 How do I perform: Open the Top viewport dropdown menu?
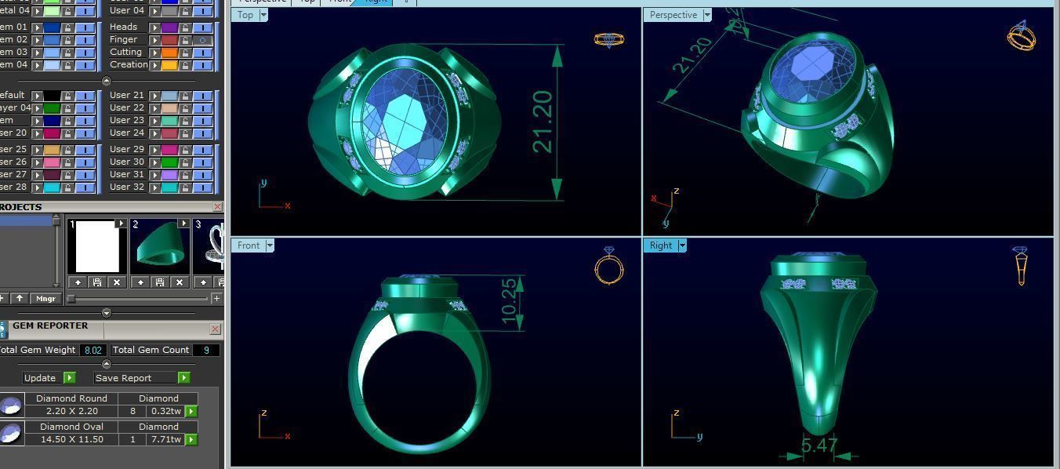click(x=263, y=15)
